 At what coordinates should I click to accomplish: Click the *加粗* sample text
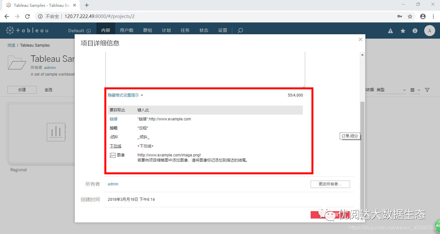(x=143, y=128)
